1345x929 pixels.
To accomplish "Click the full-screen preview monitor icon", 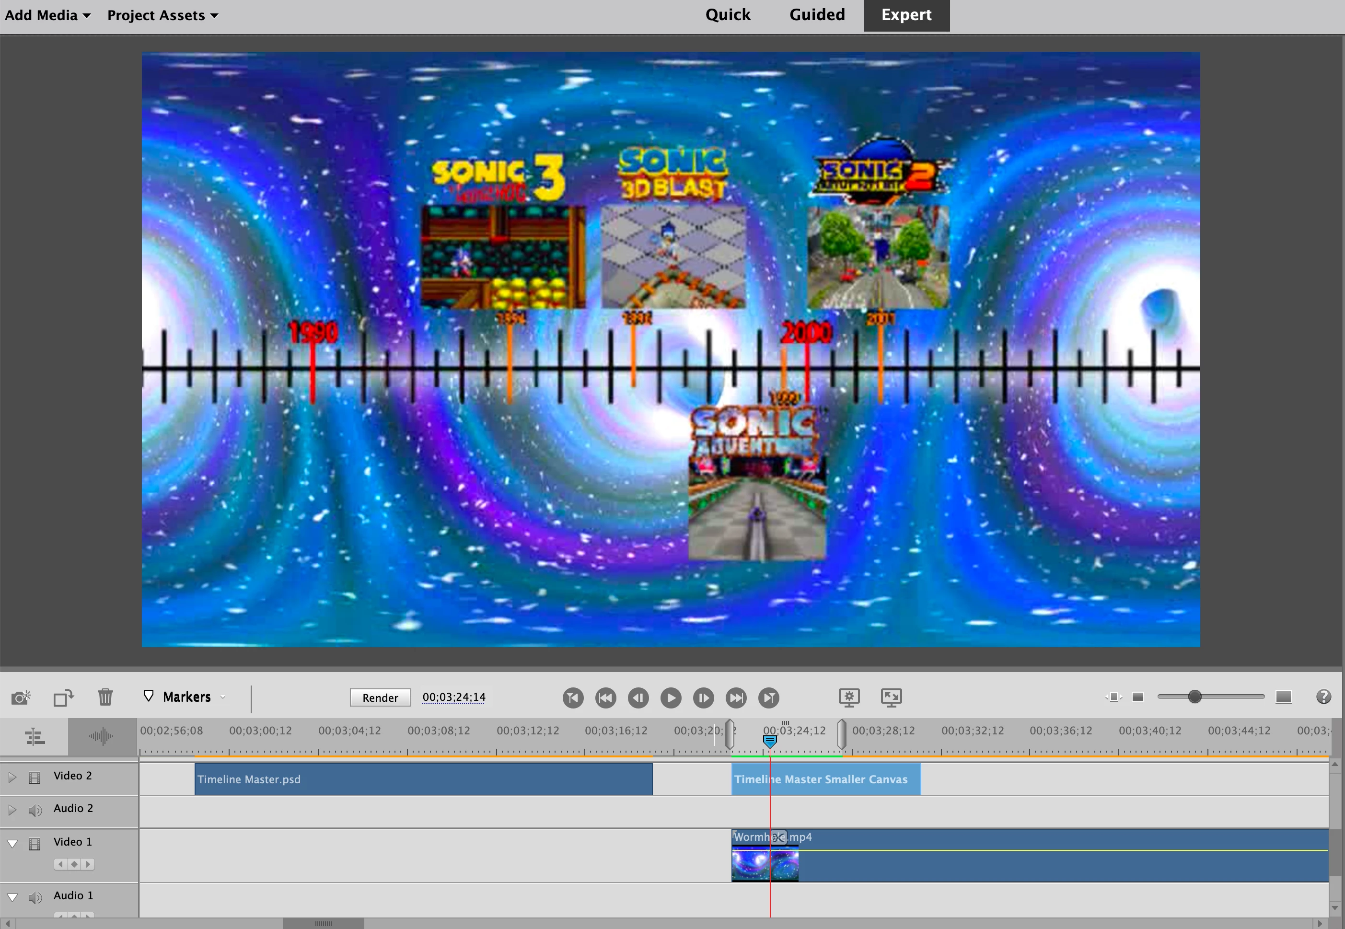I will [x=891, y=697].
